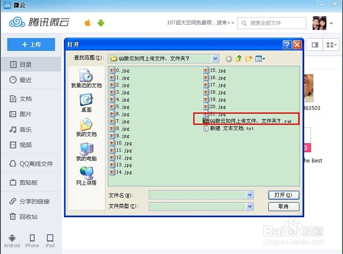Click the 打开(O) button
The width and height of the screenshot is (343, 254).
point(284,195)
